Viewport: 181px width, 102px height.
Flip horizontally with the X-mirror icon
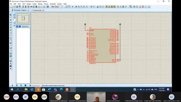coord(14,23)
